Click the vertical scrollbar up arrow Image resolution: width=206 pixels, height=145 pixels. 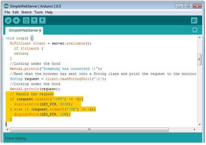tap(200, 37)
